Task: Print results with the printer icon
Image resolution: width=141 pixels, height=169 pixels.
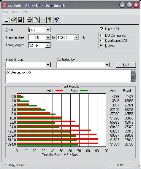Action: point(29,20)
